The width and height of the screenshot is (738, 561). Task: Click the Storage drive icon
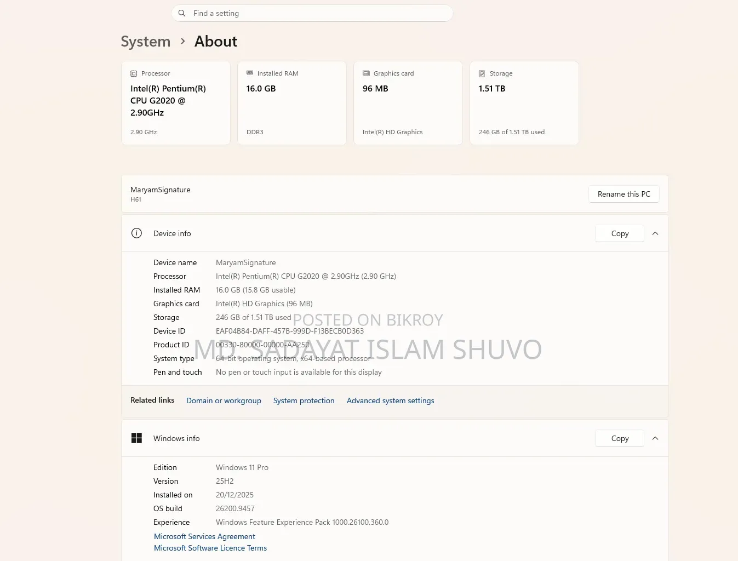click(482, 73)
